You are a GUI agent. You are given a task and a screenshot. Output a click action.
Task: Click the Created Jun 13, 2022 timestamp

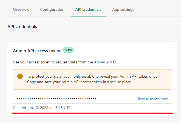pyautogui.click(x=42, y=108)
